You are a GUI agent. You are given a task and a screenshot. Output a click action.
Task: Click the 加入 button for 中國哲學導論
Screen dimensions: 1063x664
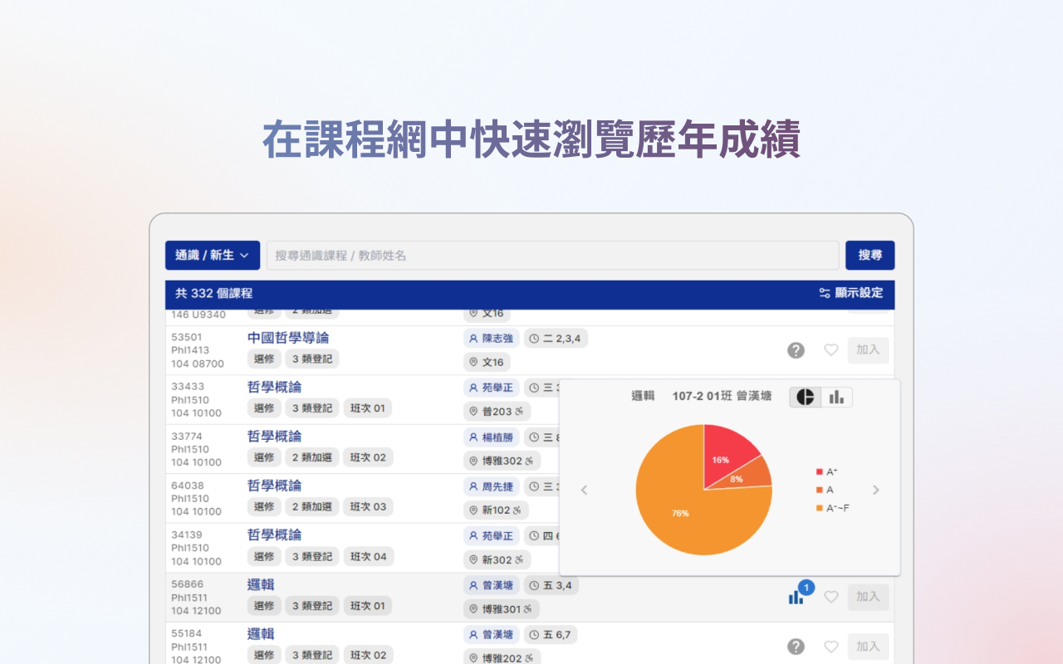pyautogui.click(x=867, y=349)
